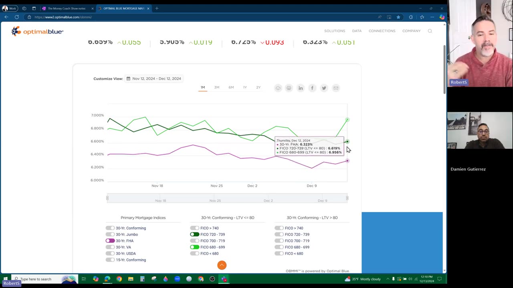513x288 pixels.
Task: Click the email chart envelope icon
Action: click(336, 88)
